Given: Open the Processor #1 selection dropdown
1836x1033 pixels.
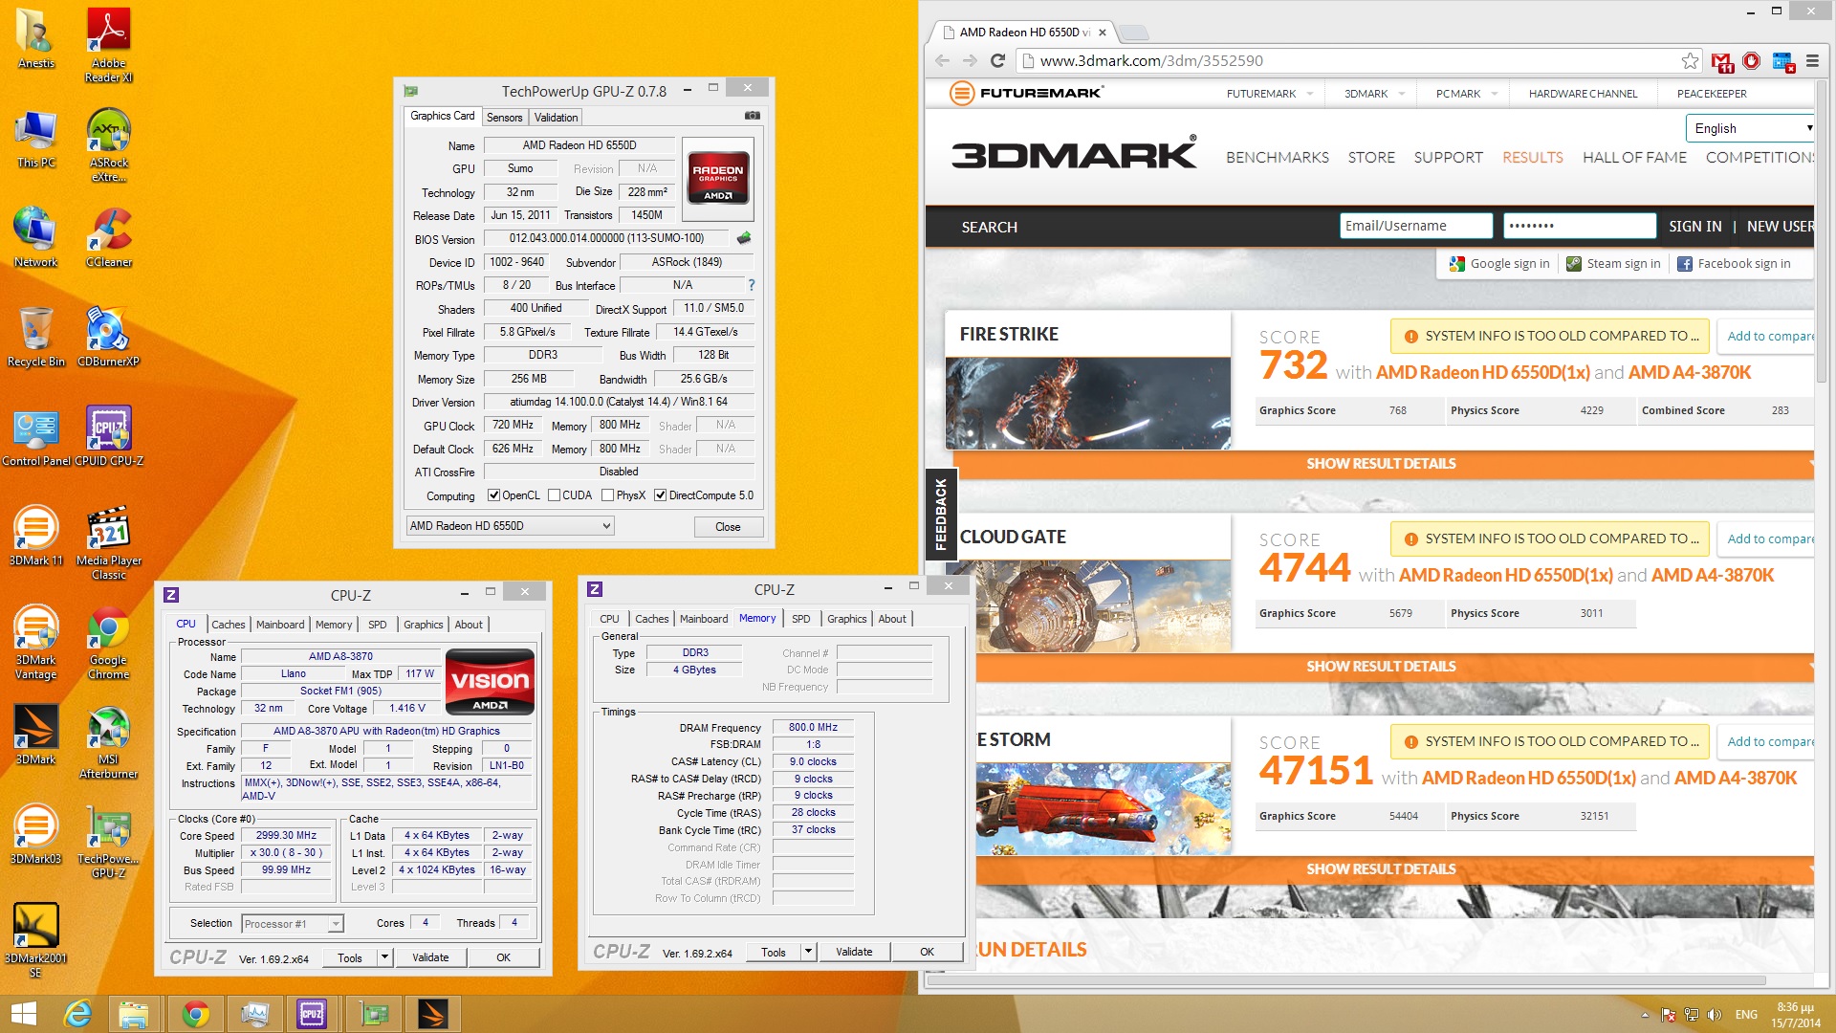Looking at the screenshot, I should click(292, 924).
